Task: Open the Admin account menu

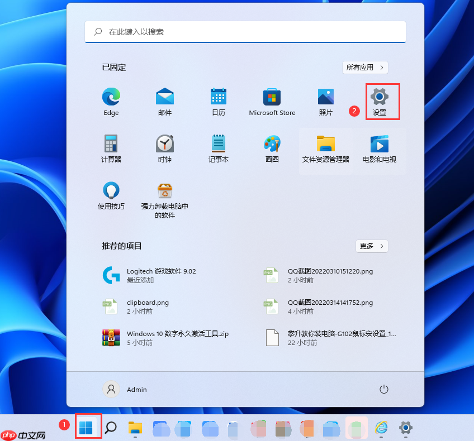Action: click(127, 389)
